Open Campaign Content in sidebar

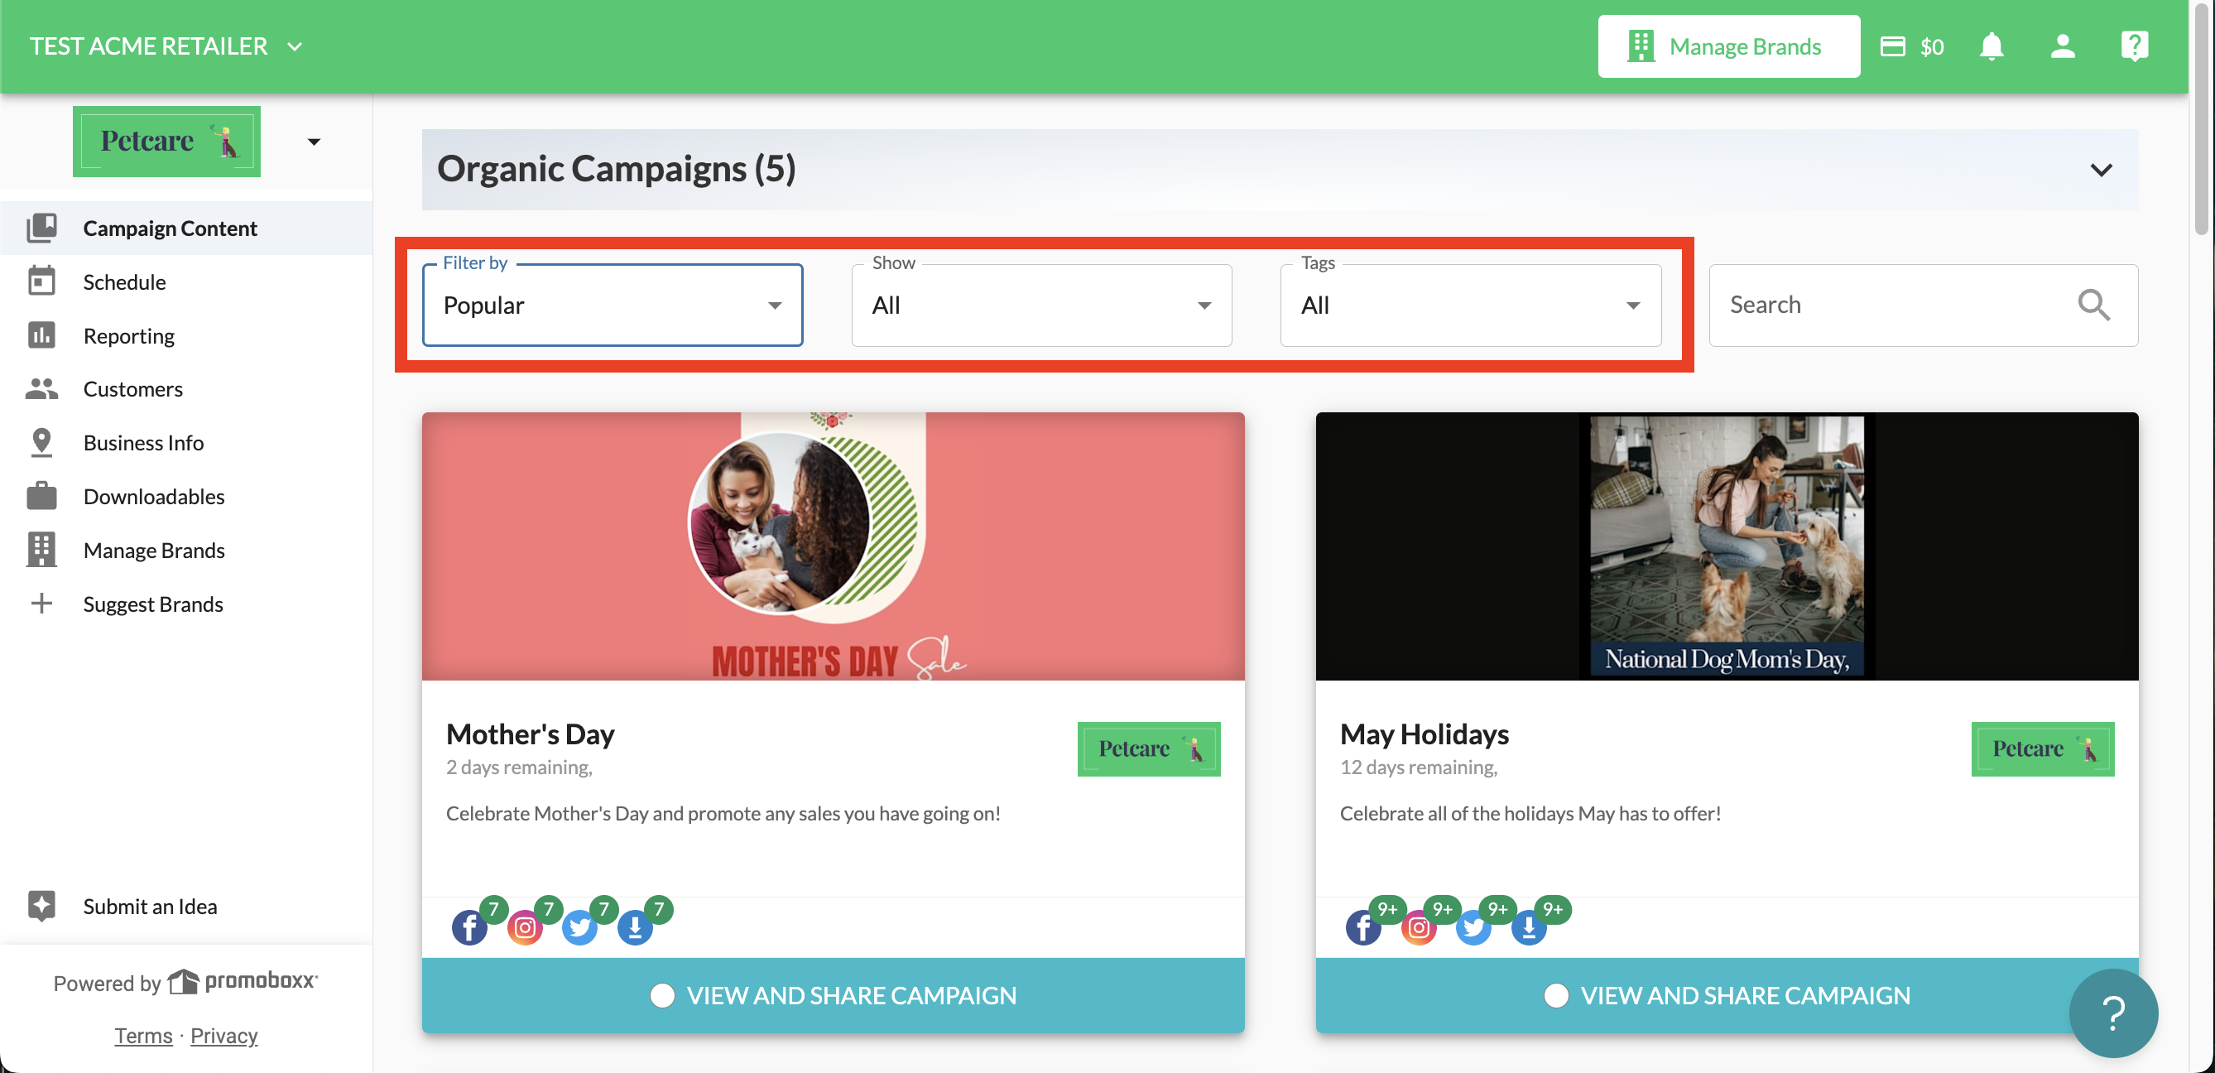coord(185,229)
